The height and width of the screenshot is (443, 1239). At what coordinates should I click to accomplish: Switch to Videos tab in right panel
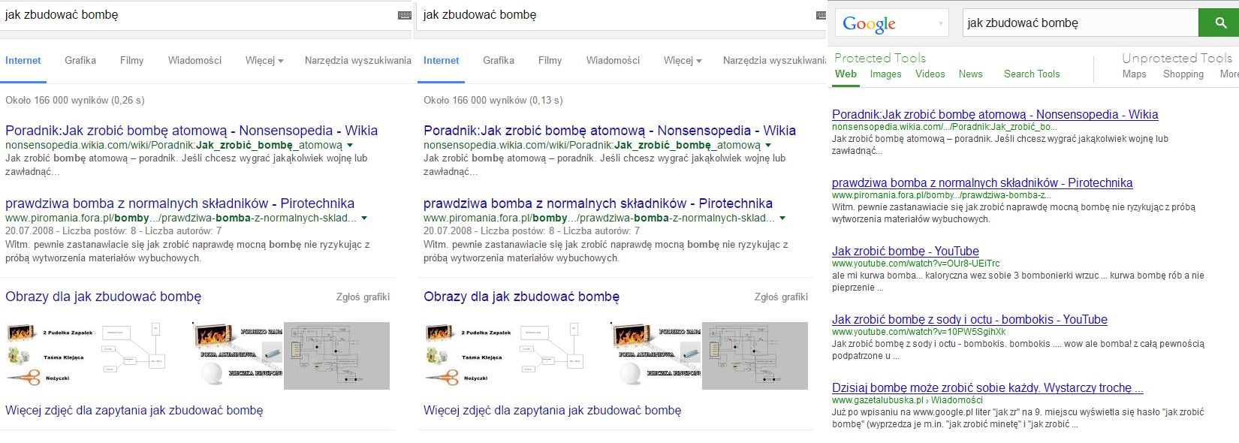pyautogui.click(x=930, y=74)
